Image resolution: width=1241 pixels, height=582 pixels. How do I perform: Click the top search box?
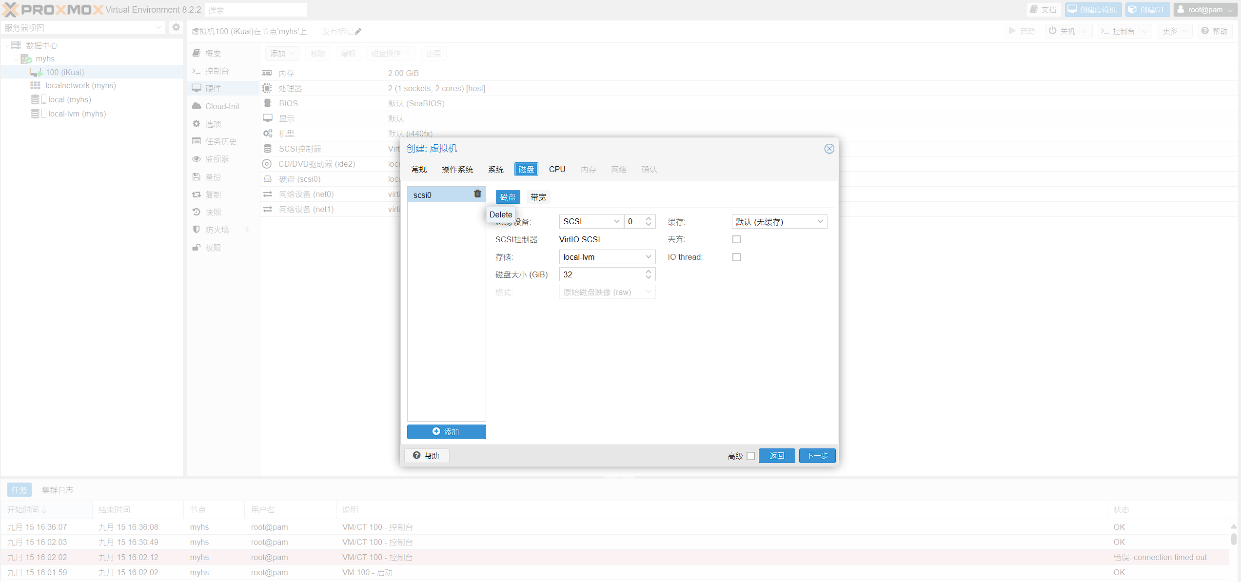256,10
